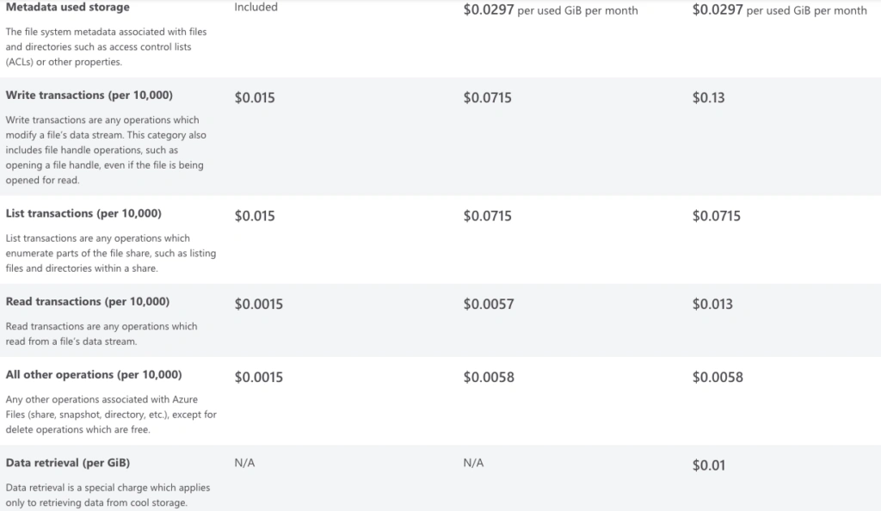Viewport: 881px width, 511px height.
Task: Select the $0.01 data retrieval price
Action: tap(709, 465)
